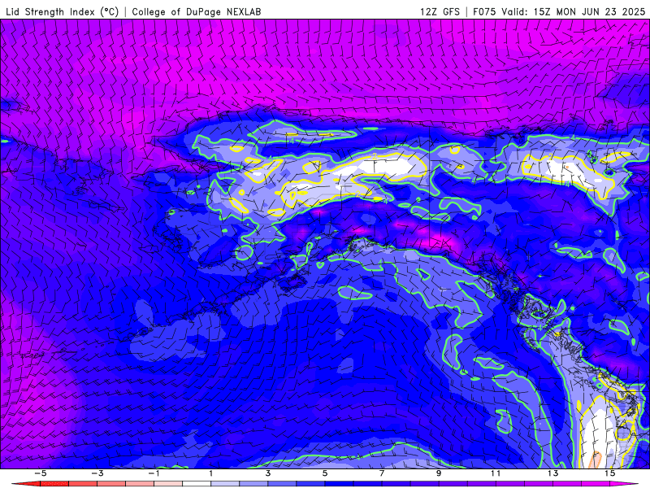Click the "College of DuPage NEXLAB" label
Viewport: 650px width, 488px height.
[197, 11]
